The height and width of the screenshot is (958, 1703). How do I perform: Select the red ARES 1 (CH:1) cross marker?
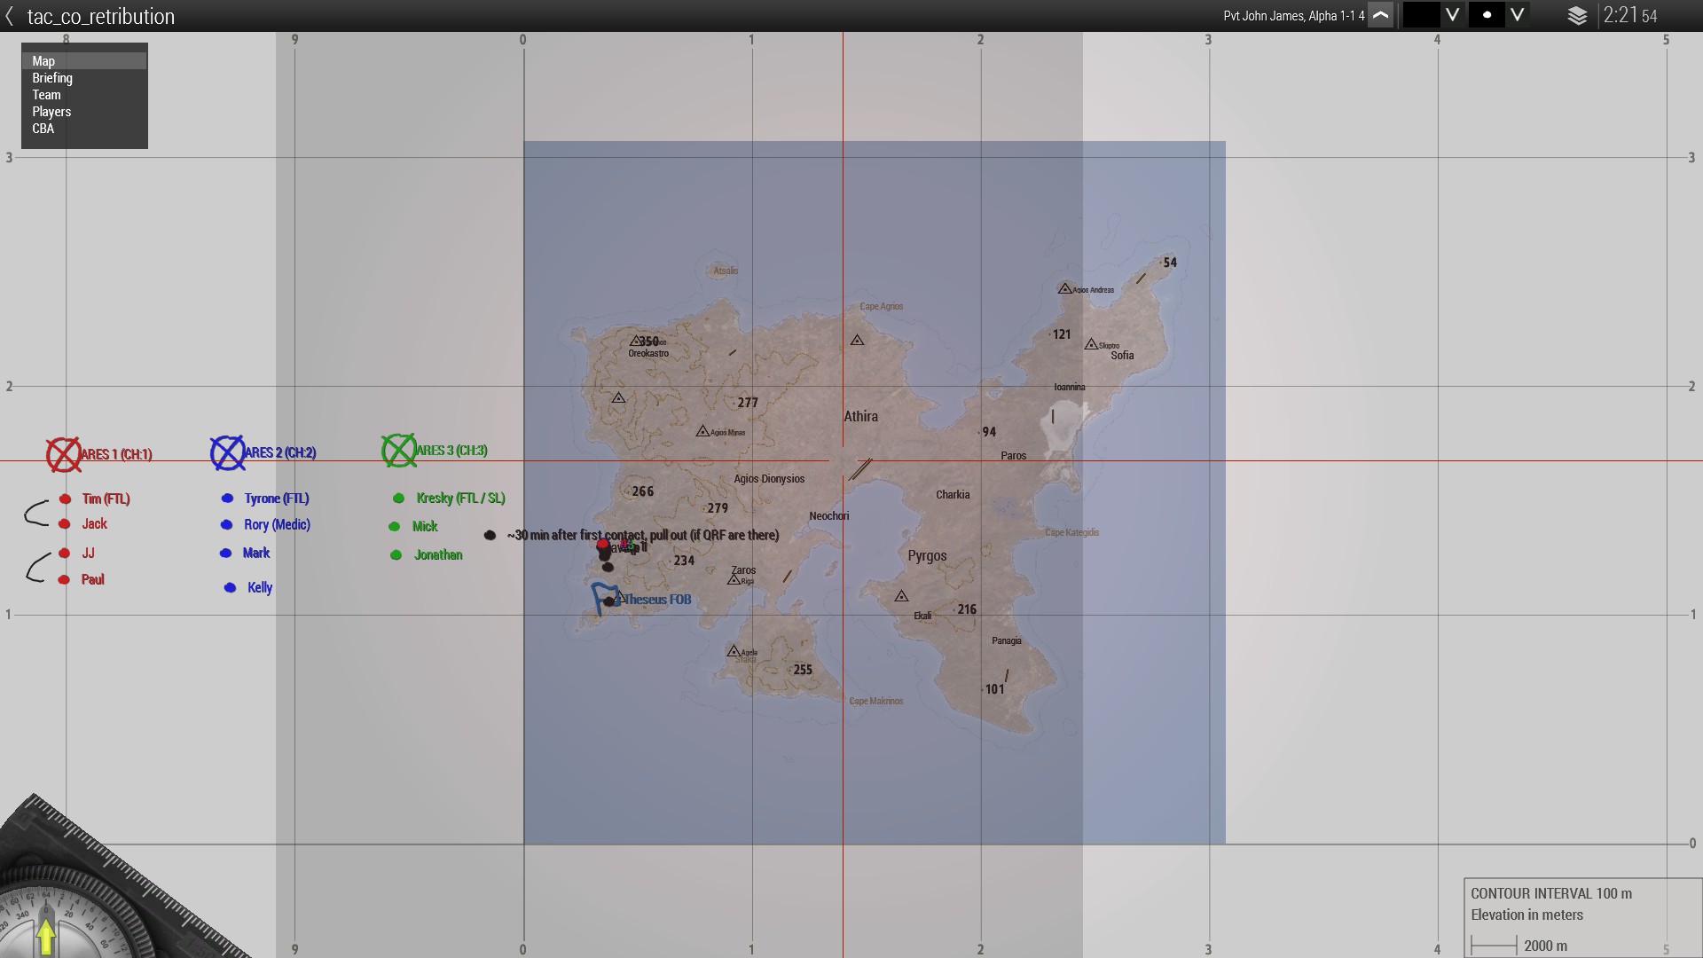(65, 453)
